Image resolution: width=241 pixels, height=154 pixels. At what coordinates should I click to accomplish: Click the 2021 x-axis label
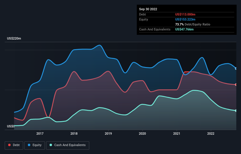[177, 134]
